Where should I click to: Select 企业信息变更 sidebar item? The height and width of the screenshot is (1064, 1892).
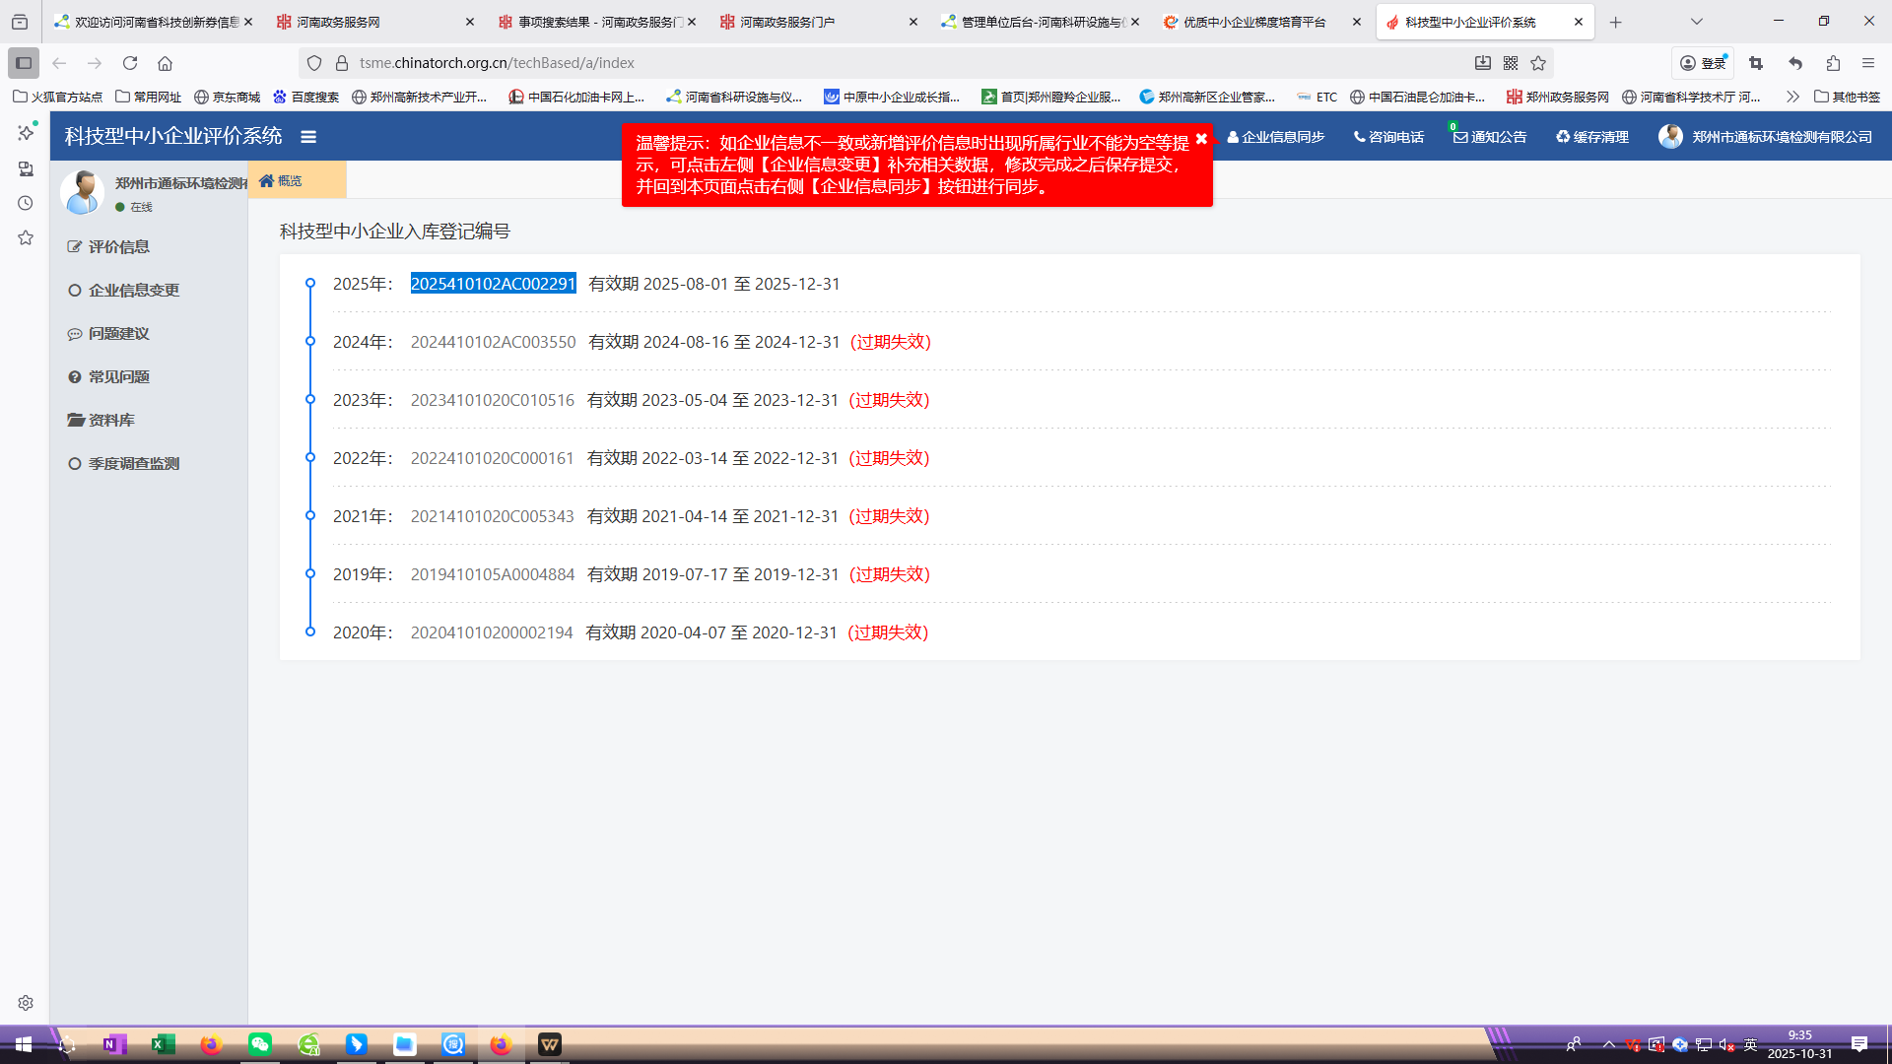click(x=133, y=291)
